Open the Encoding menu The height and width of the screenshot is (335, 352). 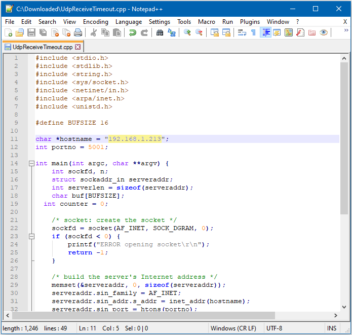pos(96,22)
